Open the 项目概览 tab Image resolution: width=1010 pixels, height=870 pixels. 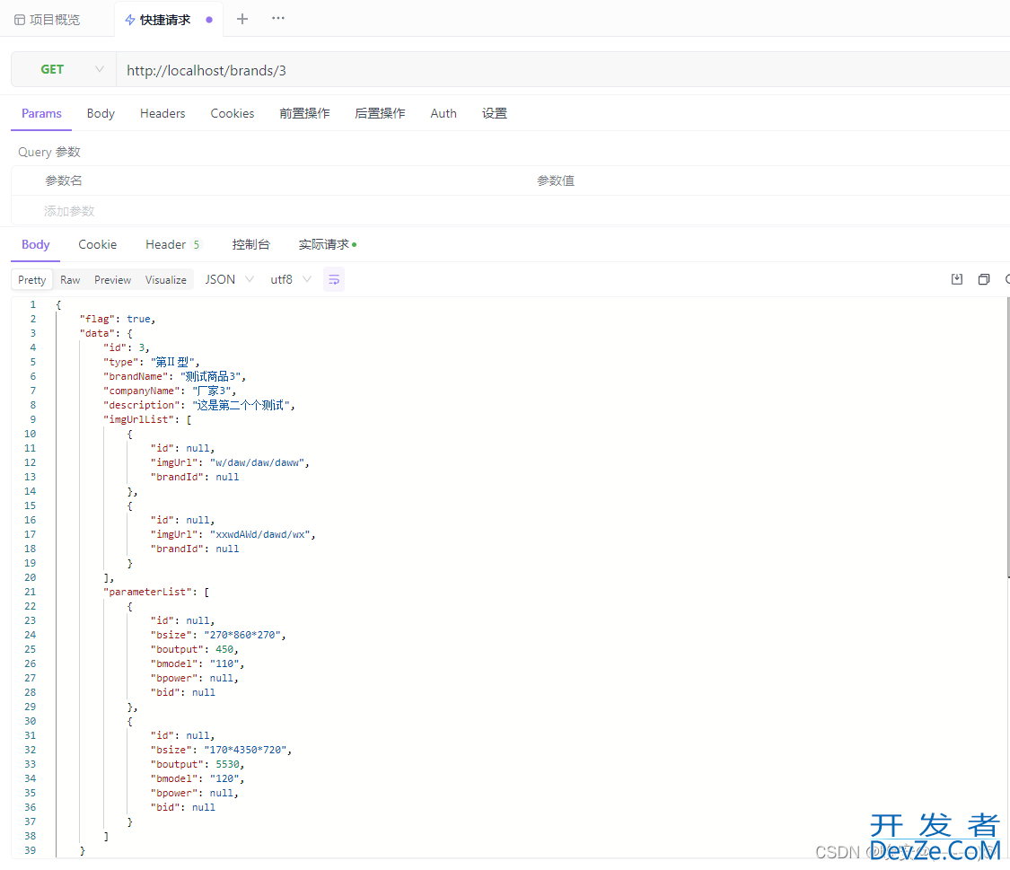tap(47, 20)
